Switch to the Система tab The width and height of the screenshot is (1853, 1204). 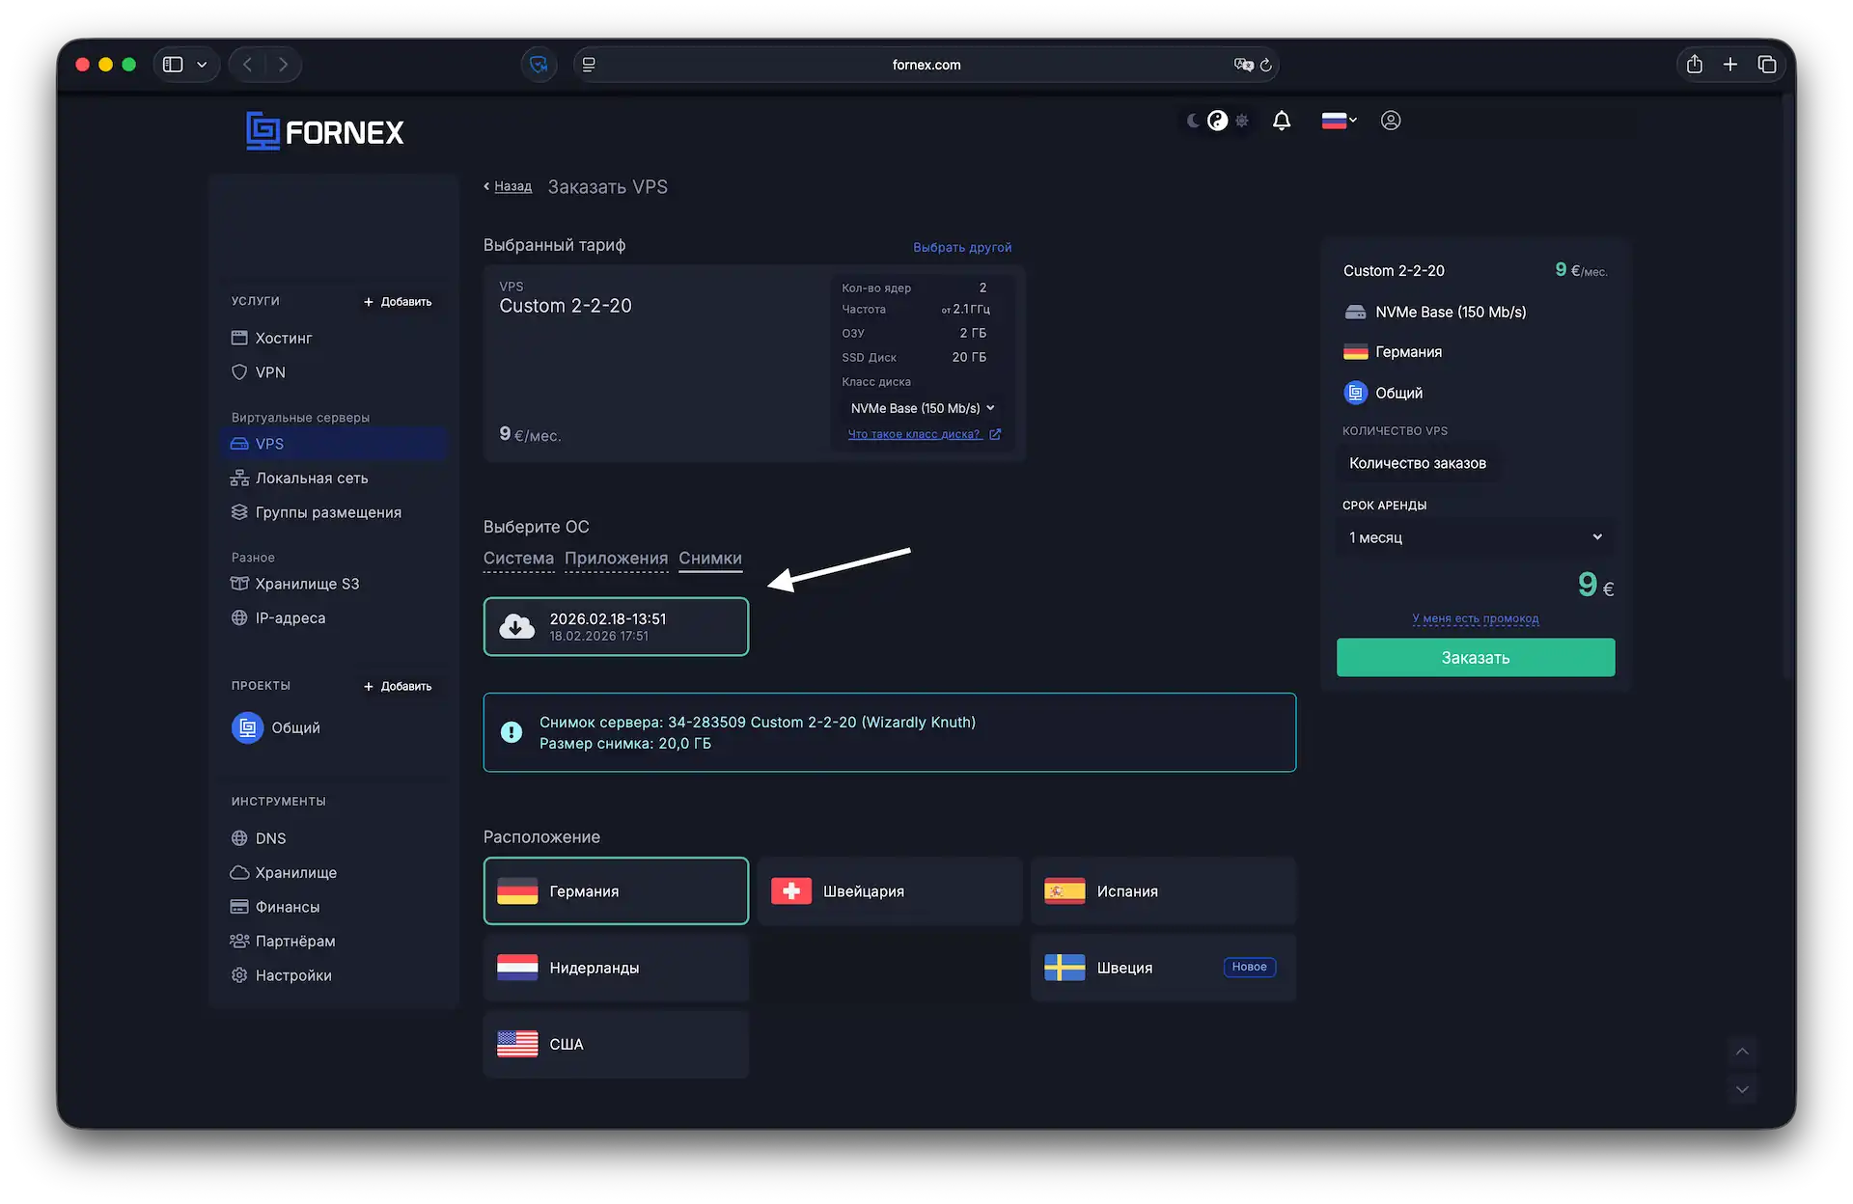click(x=518, y=559)
